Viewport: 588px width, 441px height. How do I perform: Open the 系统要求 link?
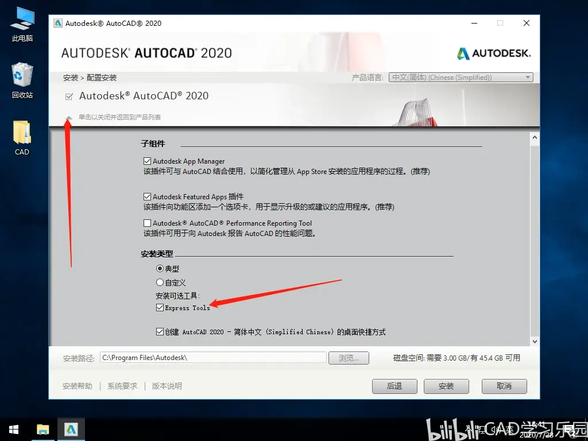122,386
